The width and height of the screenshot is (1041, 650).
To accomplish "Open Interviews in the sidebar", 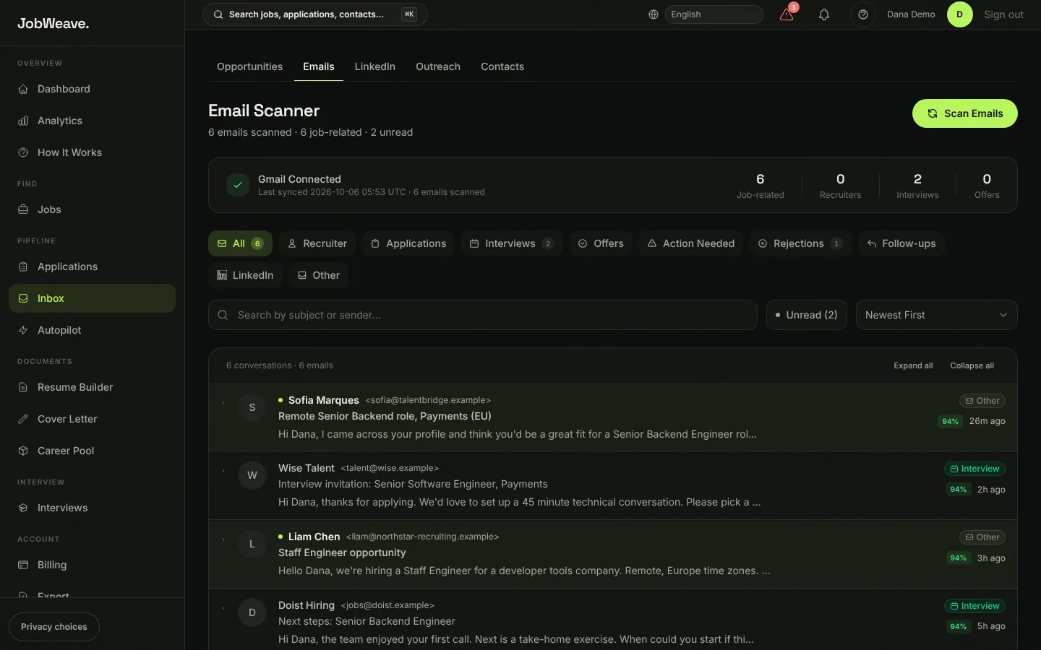I will coord(92,508).
